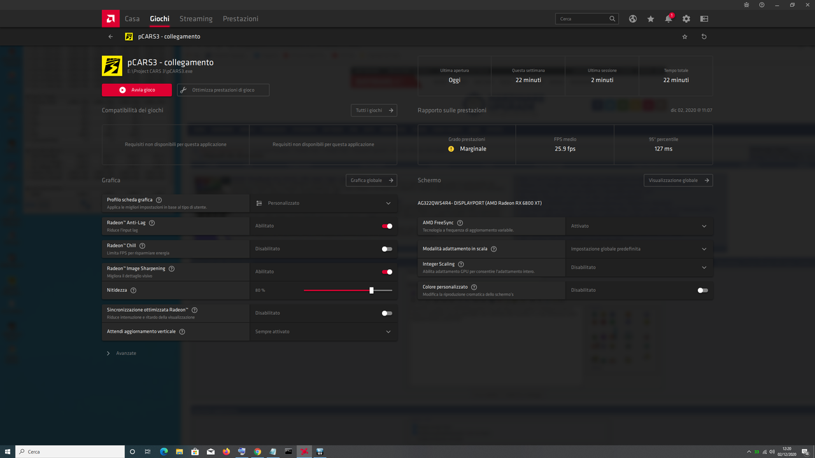
Task: Switch to the Streaming tab
Action: pos(195,18)
